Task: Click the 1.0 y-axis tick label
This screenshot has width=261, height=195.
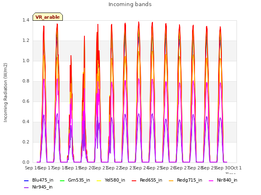Action: 26,61
